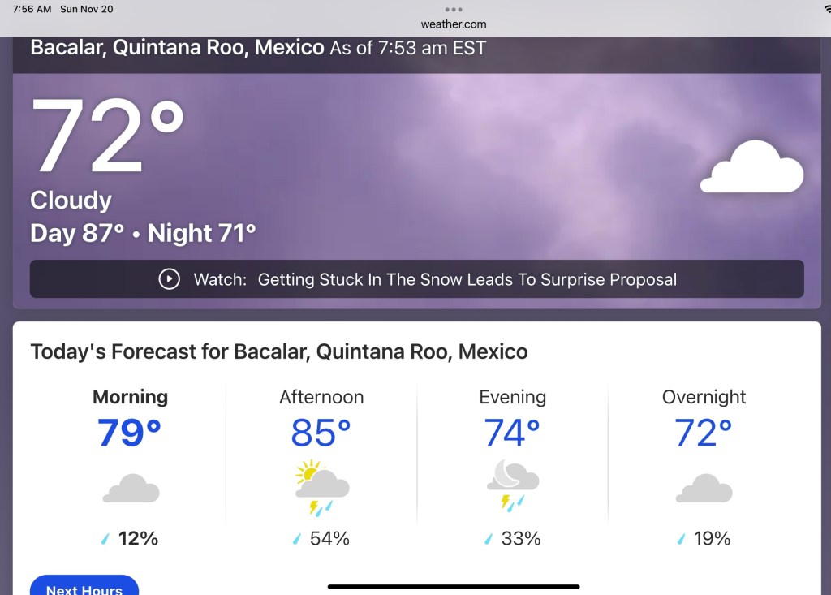Click the large cloudy condition icon
Image resolution: width=831 pixels, height=595 pixels.
[x=751, y=166]
